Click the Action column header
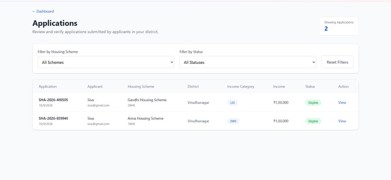 coord(343,87)
